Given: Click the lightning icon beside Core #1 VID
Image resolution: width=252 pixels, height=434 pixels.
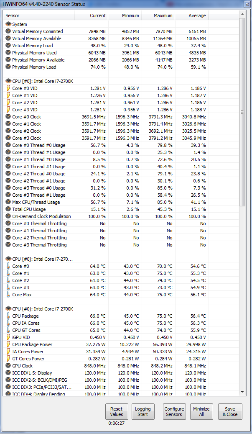Looking at the screenshot, I should [8, 95].
